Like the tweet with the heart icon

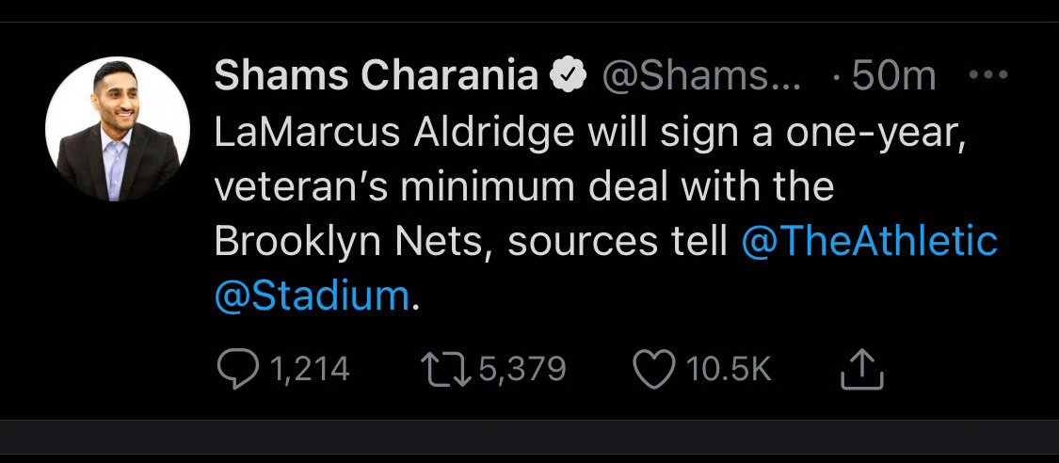pos(653,369)
